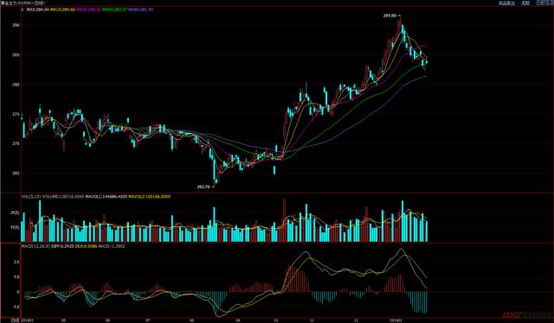Click the 280 price axis label
Image resolution: width=554 pixels, height=323 pixels.
[16, 85]
